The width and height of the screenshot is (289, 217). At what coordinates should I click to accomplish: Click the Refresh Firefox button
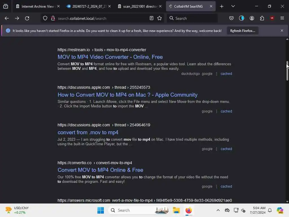point(242,31)
